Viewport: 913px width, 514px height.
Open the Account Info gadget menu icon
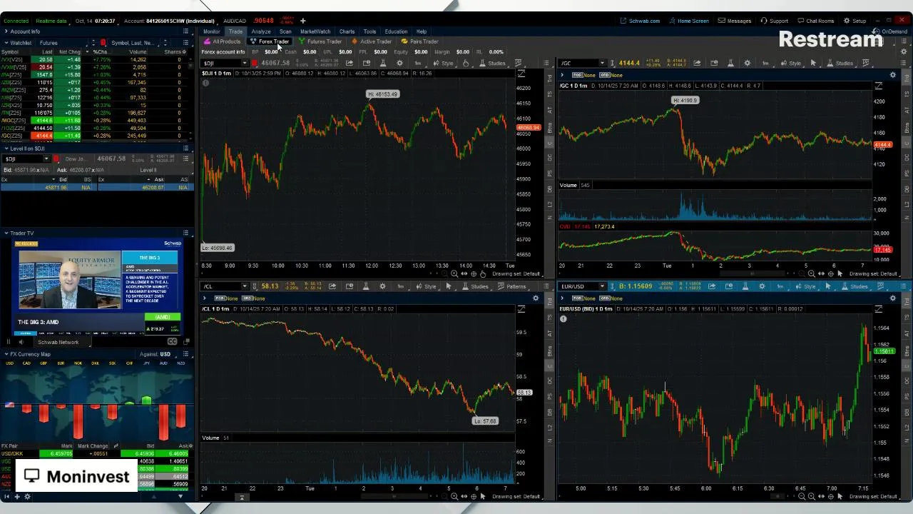click(x=185, y=31)
